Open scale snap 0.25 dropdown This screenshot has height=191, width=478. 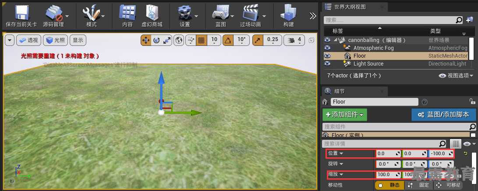click(x=273, y=40)
